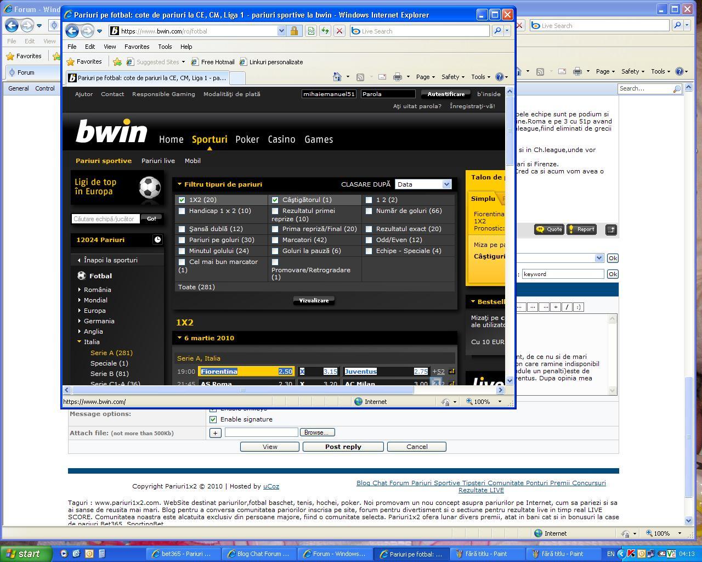The image size is (702, 562).
Task: Click the Parola password field
Action: 388,94
